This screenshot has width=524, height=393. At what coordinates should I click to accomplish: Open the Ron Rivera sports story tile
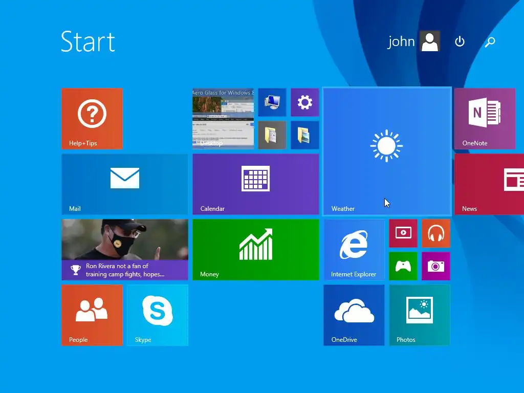pyautogui.click(x=125, y=250)
